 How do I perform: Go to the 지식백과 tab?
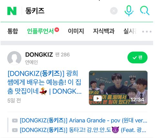tap(104, 31)
